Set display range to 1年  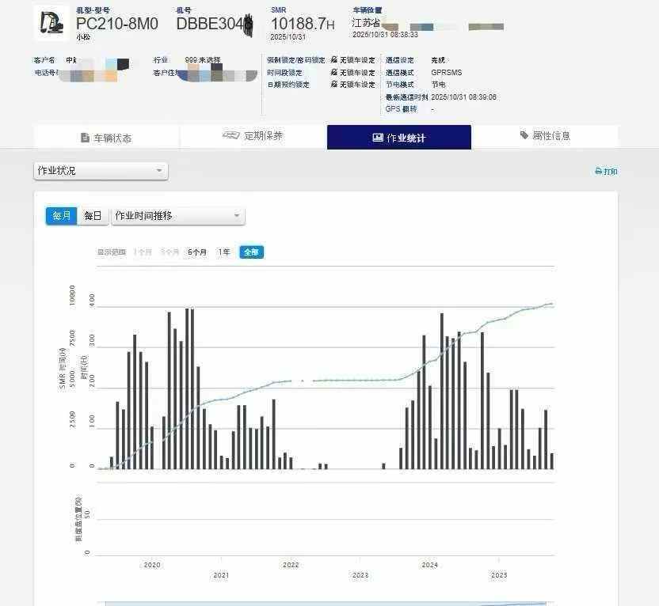click(x=224, y=252)
